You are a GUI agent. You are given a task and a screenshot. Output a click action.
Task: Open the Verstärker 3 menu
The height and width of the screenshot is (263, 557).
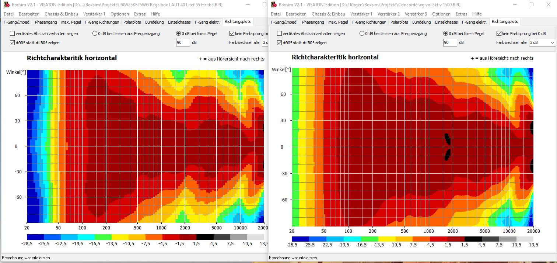point(416,14)
